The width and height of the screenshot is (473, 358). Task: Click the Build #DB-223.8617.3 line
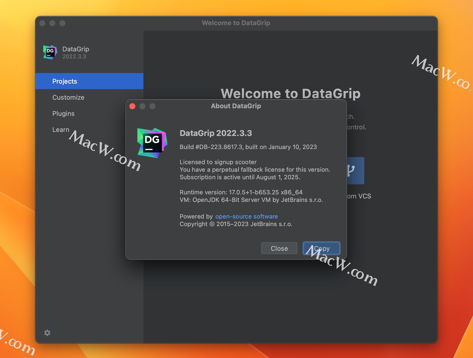(248, 147)
